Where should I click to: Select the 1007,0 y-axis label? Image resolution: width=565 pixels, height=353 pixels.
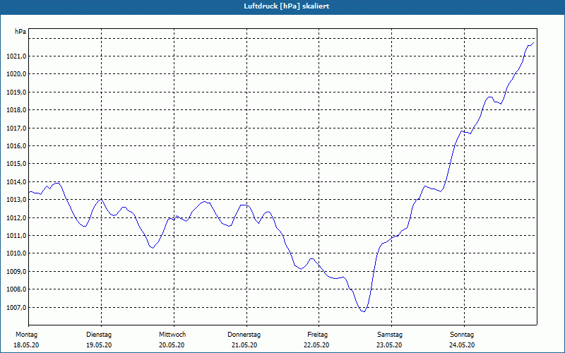coord(16,308)
